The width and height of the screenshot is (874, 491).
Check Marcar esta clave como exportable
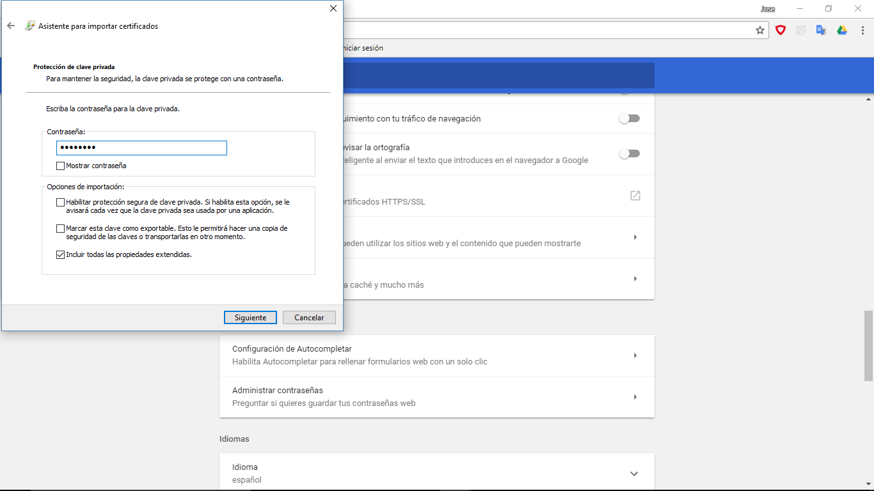[61, 228]
